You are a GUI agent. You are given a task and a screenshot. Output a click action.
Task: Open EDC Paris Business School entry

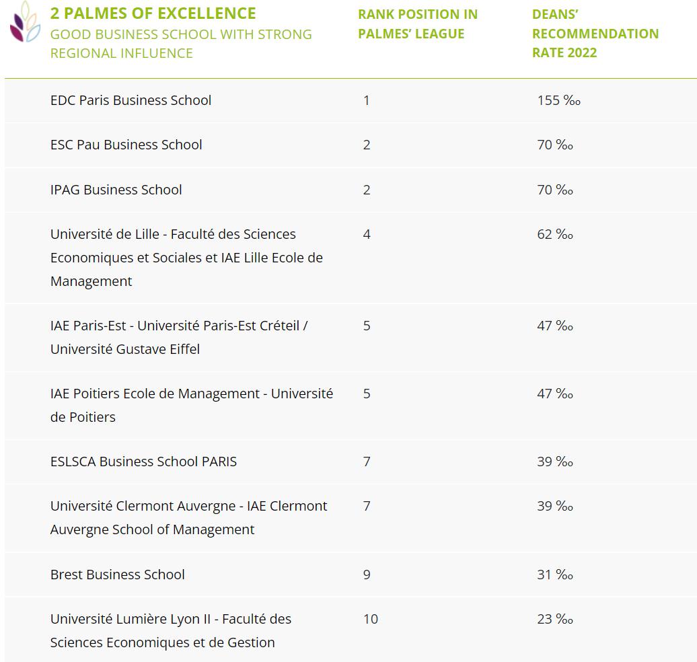click(x=131, y=100)
